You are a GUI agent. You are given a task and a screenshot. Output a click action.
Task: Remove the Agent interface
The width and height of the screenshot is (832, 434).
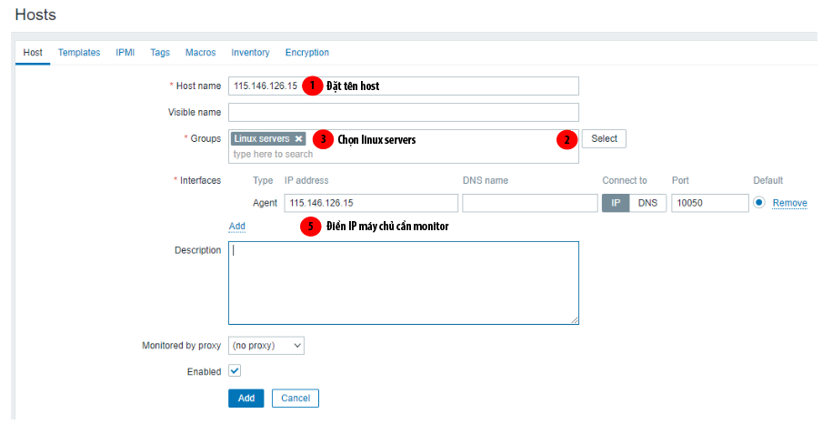coord(789,203)
